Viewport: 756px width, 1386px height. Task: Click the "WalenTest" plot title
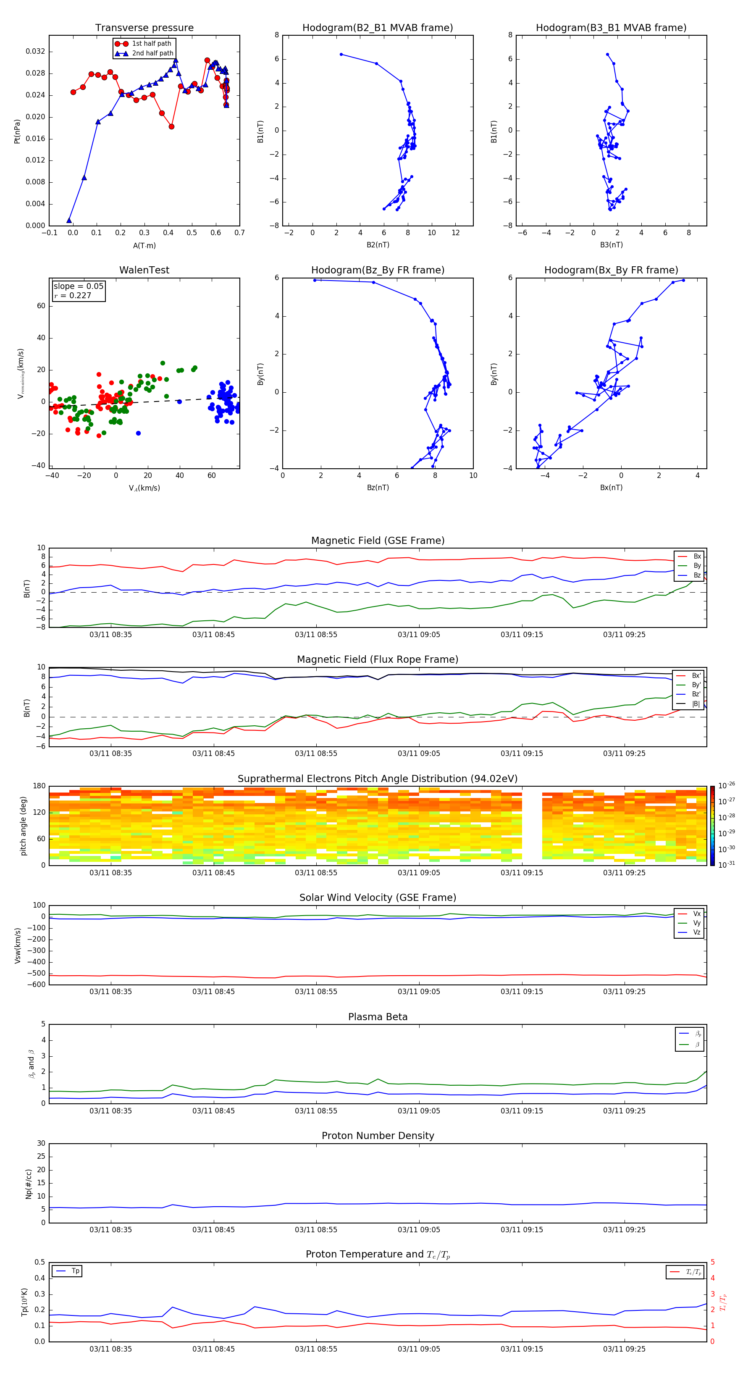click(144, 270)
